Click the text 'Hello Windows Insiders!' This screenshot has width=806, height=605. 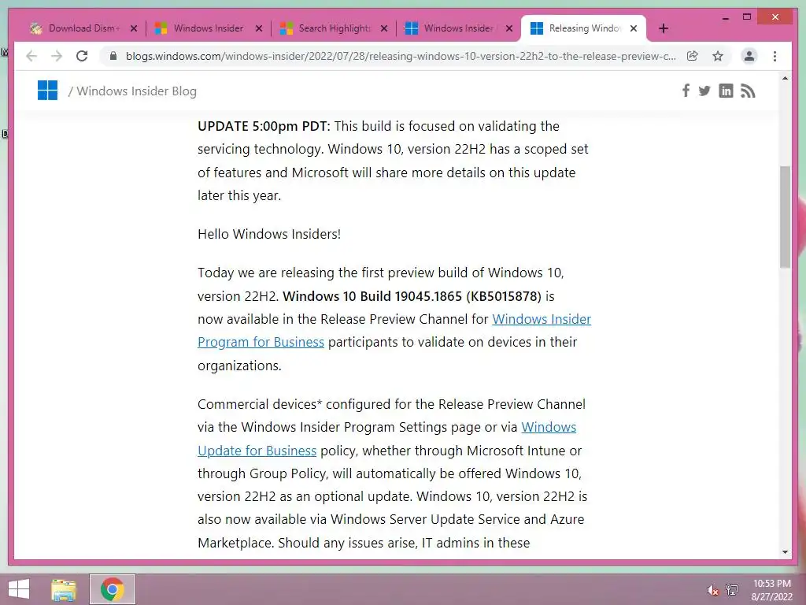coord(269,234)
